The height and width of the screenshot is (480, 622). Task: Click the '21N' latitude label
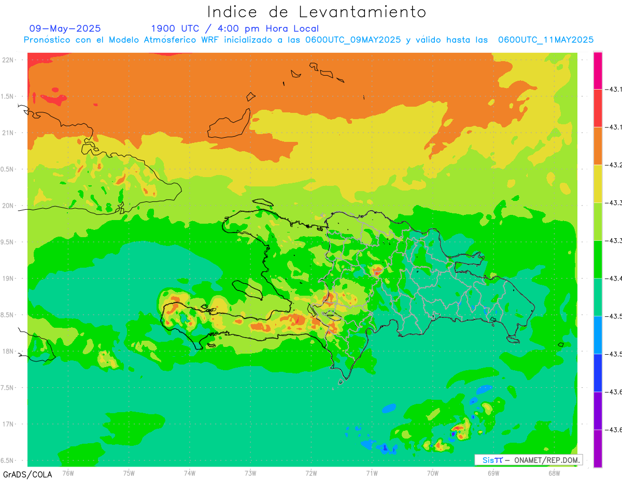(x=9, y=133)
